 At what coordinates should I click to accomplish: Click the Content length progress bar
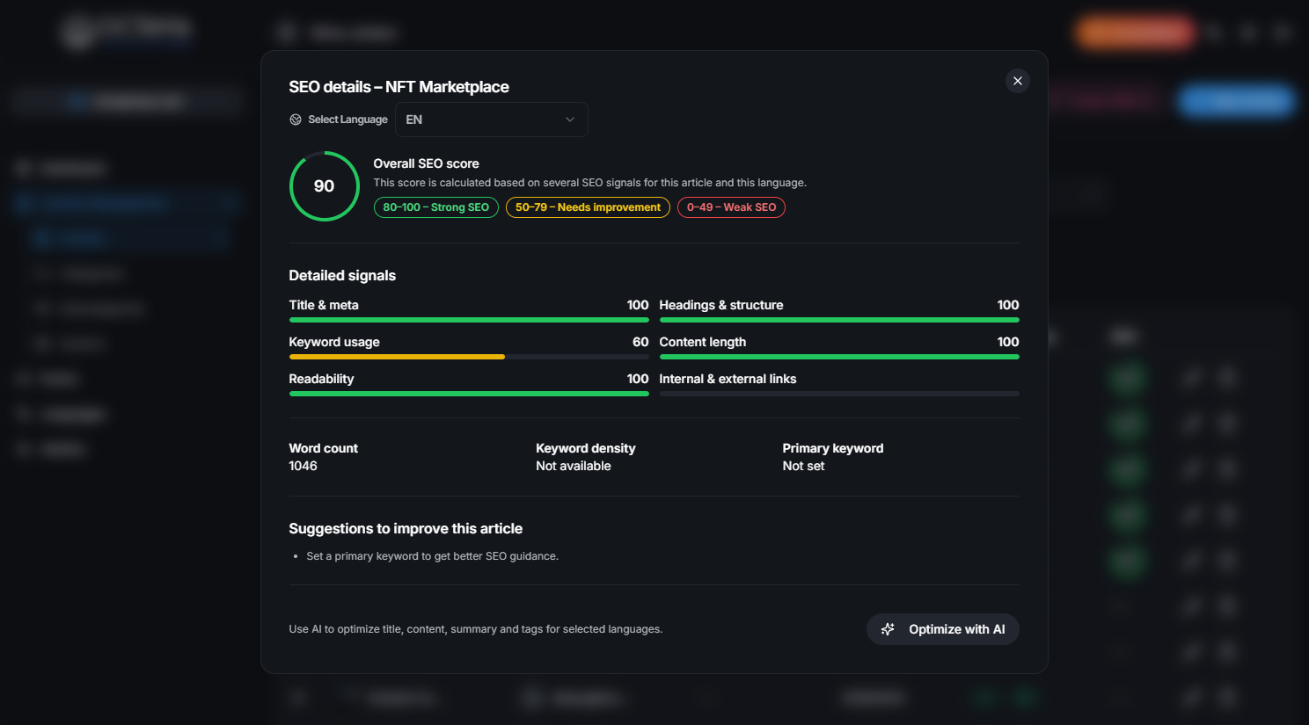pos(838,357)
